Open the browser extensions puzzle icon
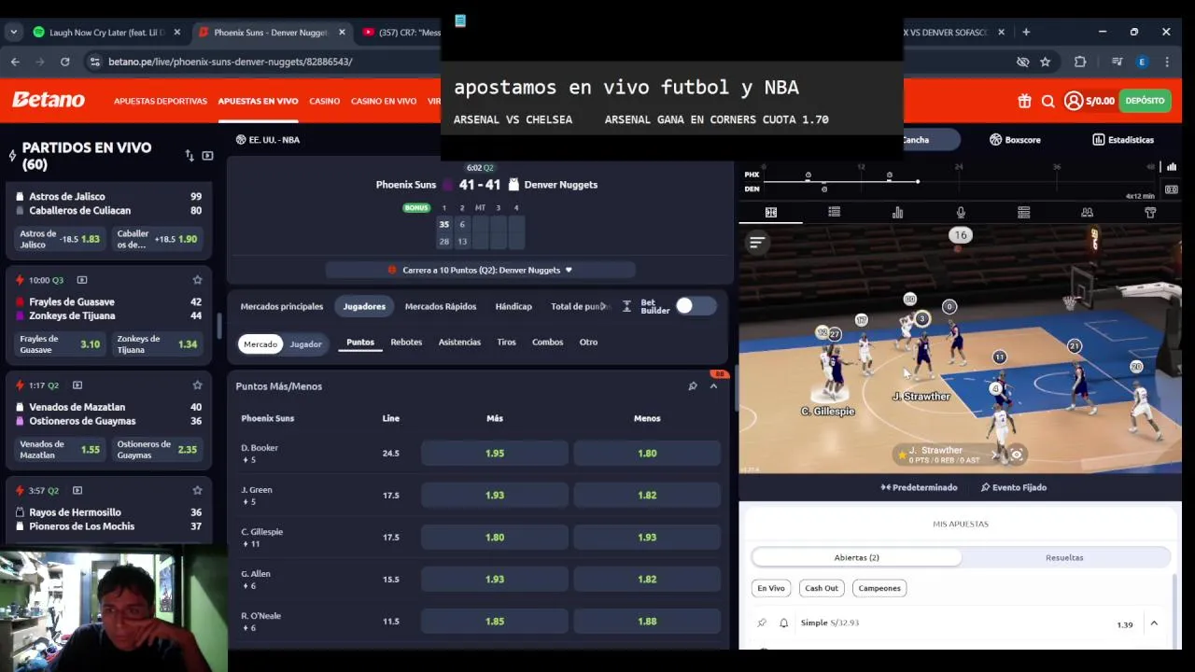 pos(1080,62)
